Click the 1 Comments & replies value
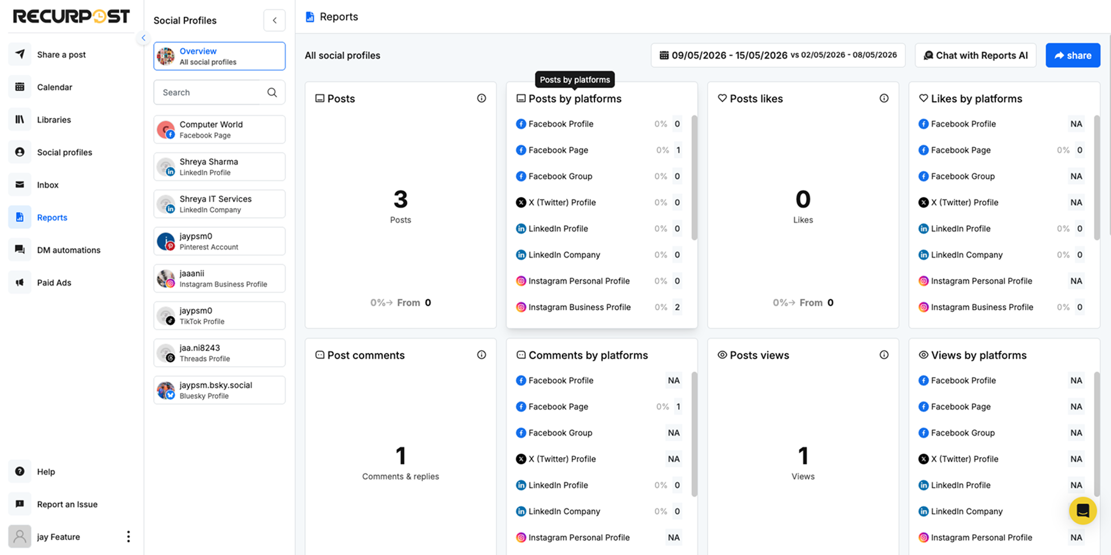 (x=401, y=456)
